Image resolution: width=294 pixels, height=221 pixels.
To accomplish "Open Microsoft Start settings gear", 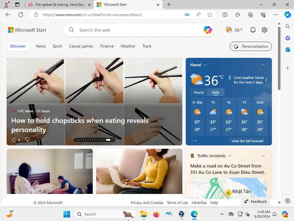I will tap(264, 30).
